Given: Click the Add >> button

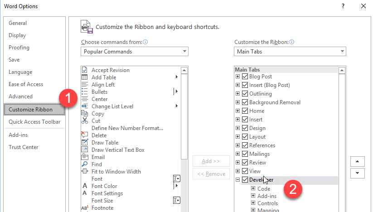Looking at the screenshot, I should click(x=211, y=161).
